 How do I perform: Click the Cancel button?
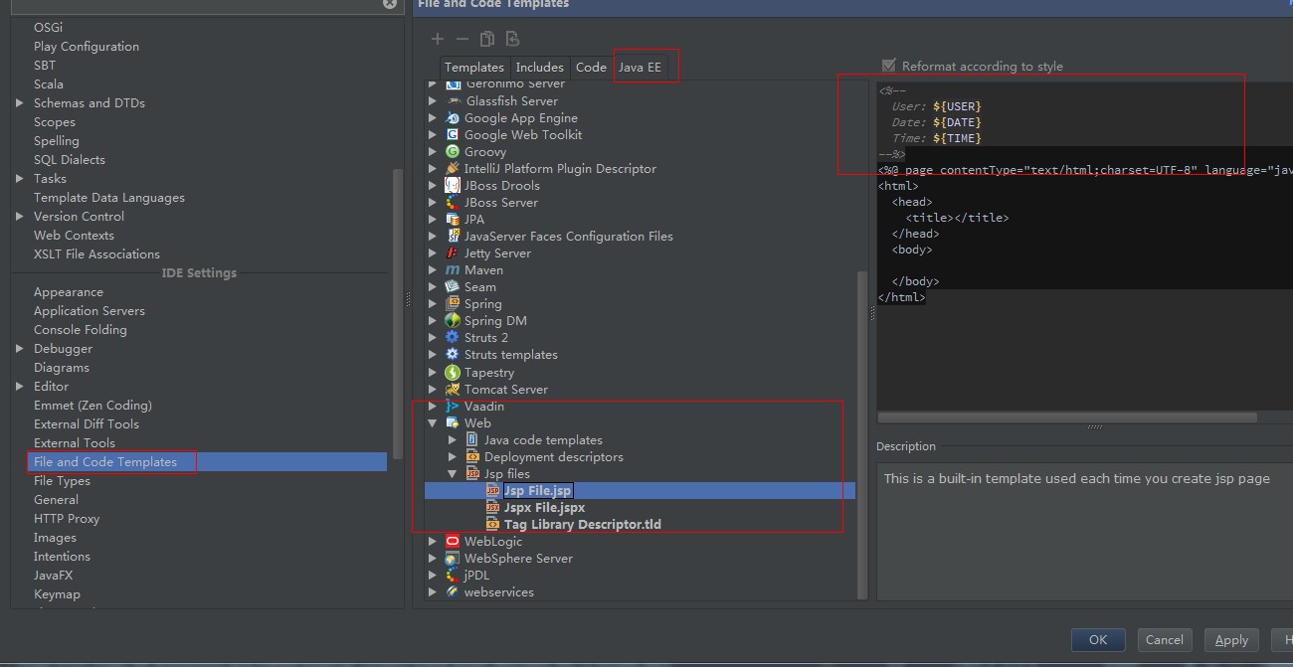1164,640
